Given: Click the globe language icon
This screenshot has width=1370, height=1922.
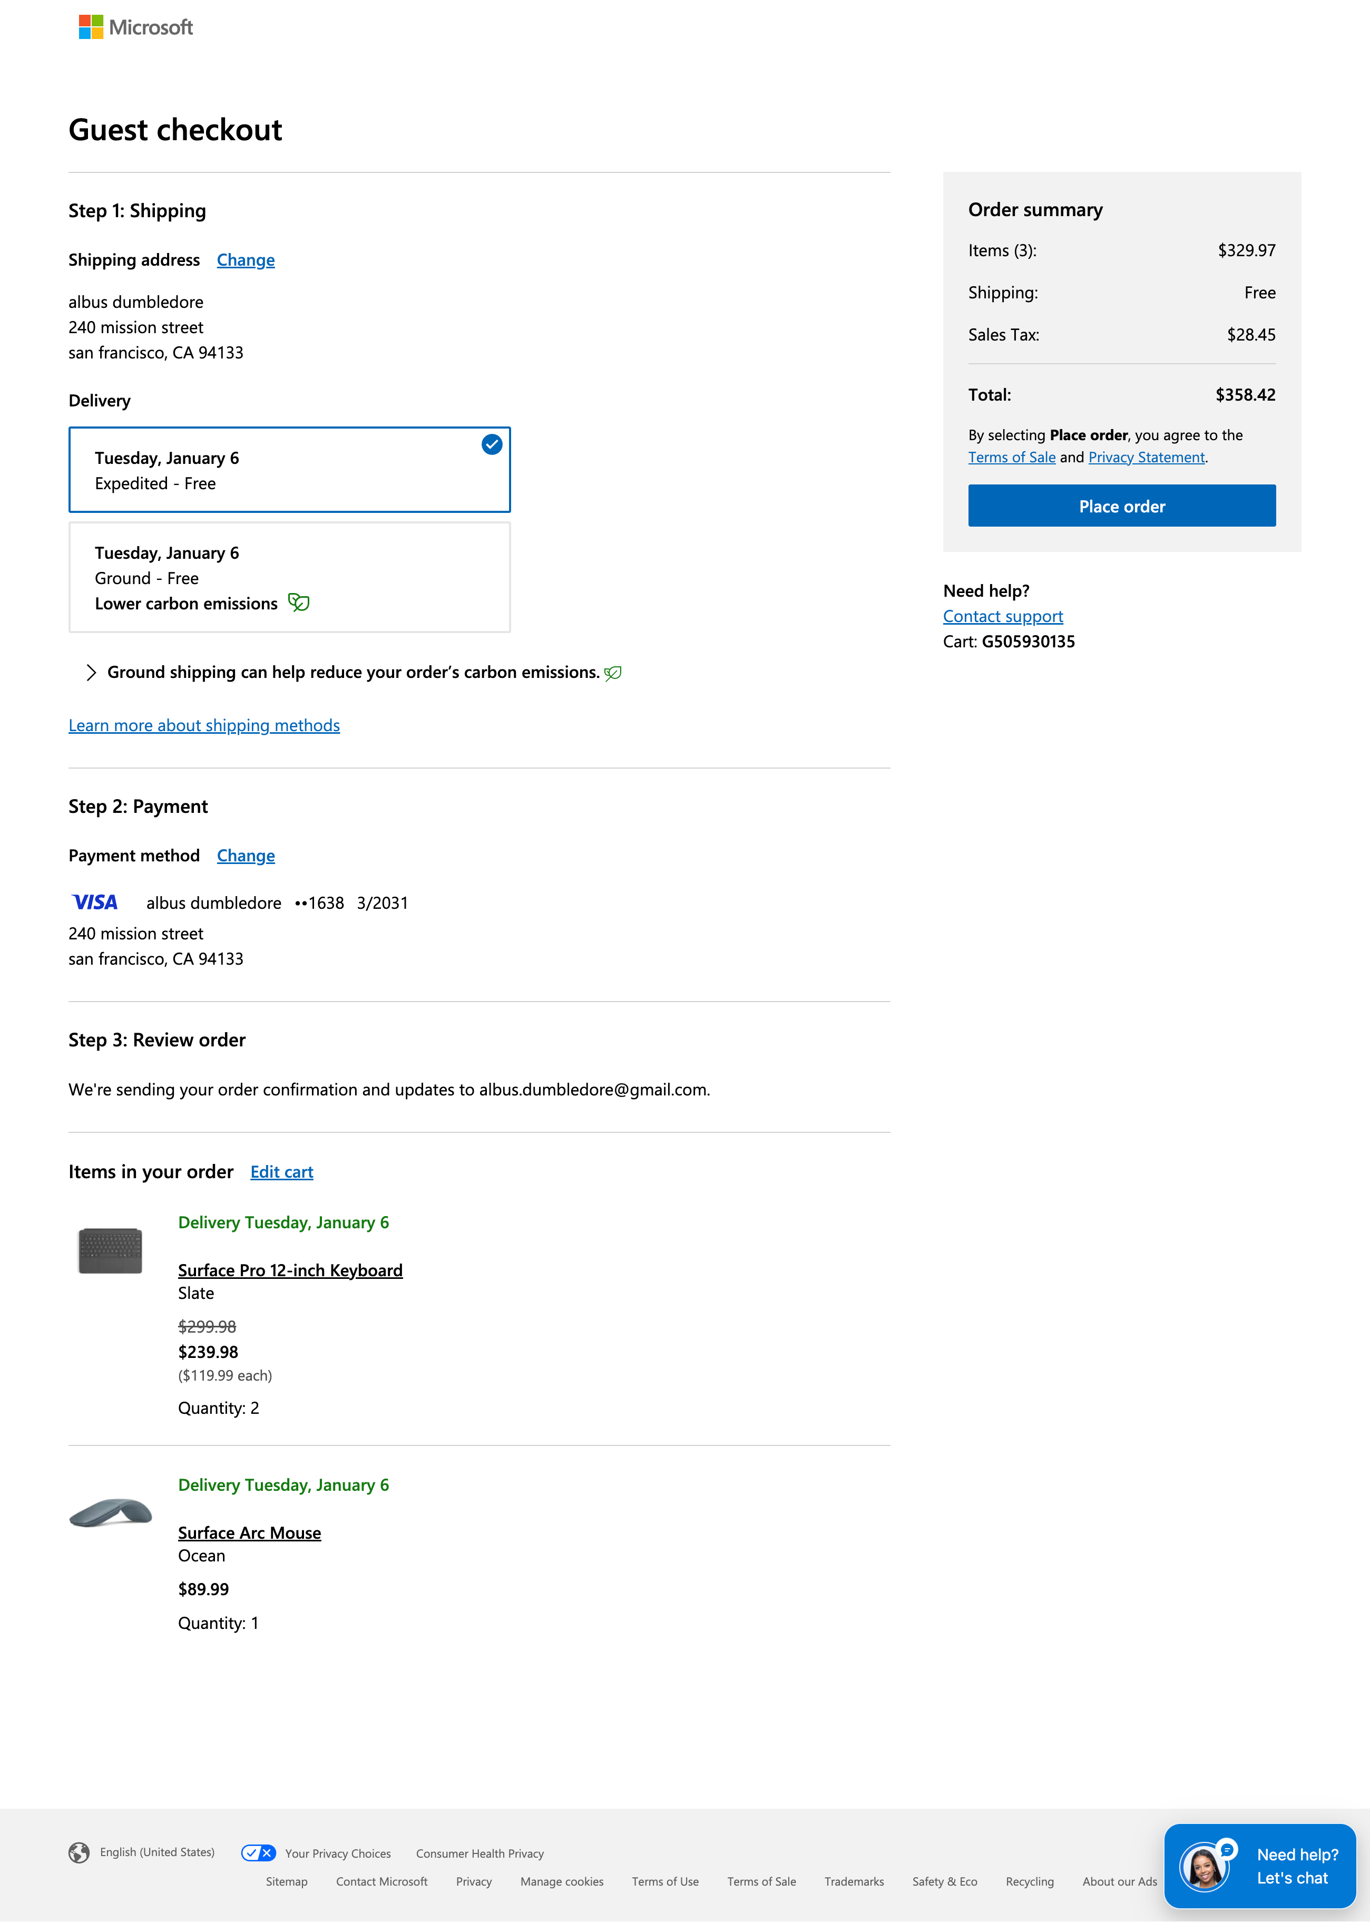Looking at the screenshot, I should pos(79,1853).
